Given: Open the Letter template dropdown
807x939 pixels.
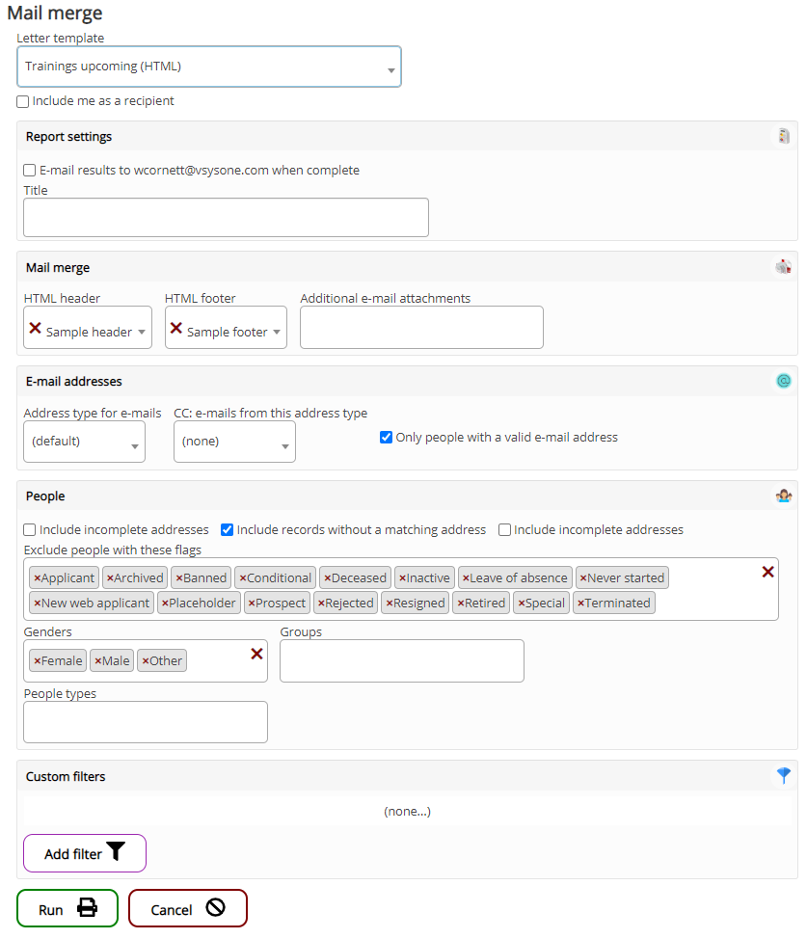Looking at the screenshot, I should [209, 67].
